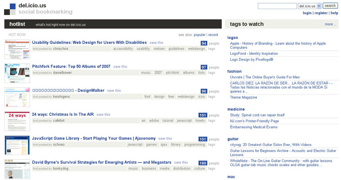
Task: Select the albums tag
Action: 189,73
